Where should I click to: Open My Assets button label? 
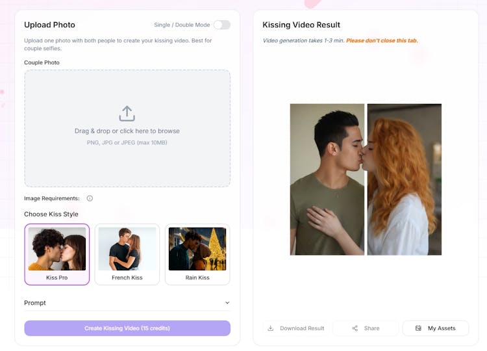442,328
